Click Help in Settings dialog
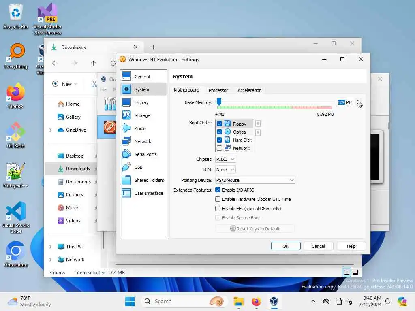Image resolution: width=415 pixels, height=311 pixels. [351, 246]
